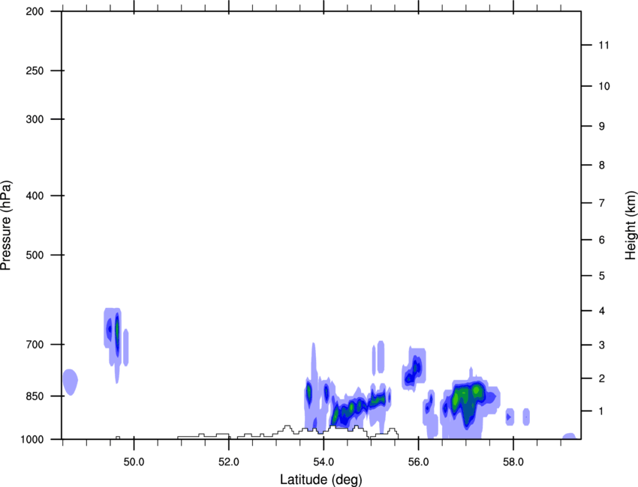Click the Pressure (hPa) axis title
The width and height of the screenshot is (638, 487).
click(6, 226)
